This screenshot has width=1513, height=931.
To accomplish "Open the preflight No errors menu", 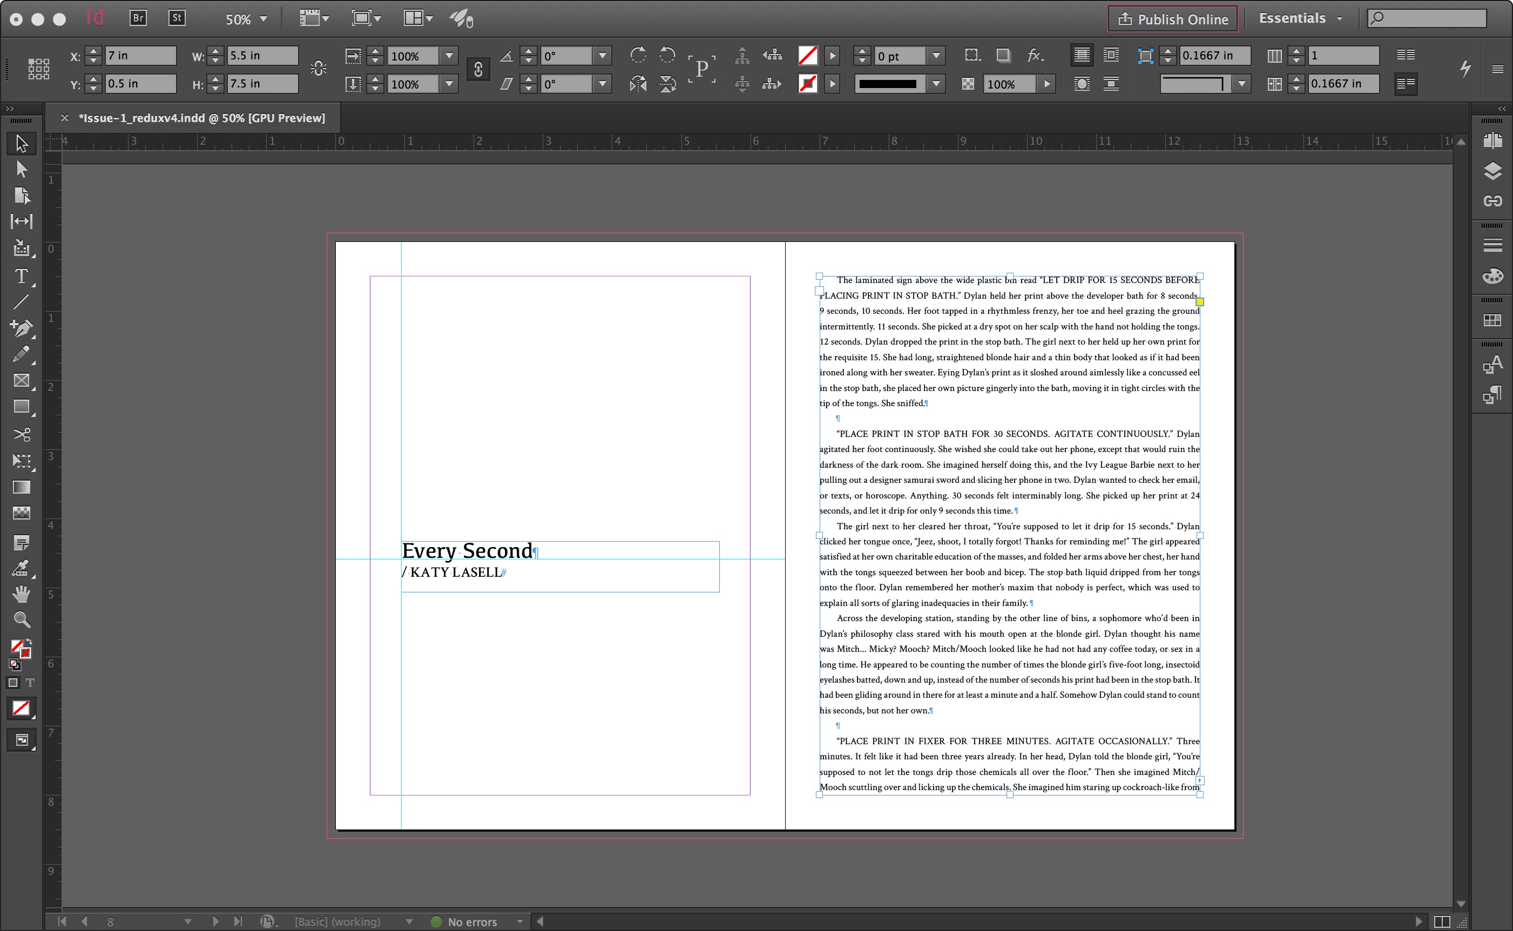I will point(520,922).
